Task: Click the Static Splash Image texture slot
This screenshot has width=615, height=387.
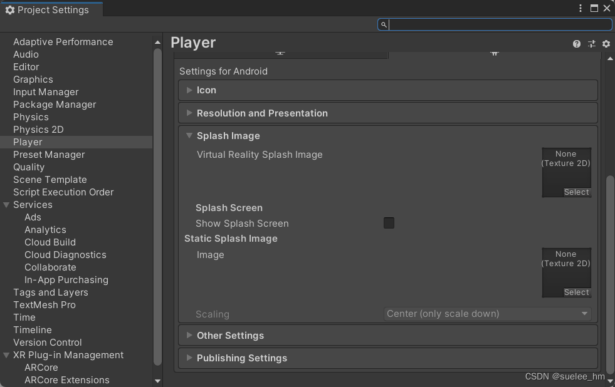Action: pyautogui.click(x=566, y=272)
